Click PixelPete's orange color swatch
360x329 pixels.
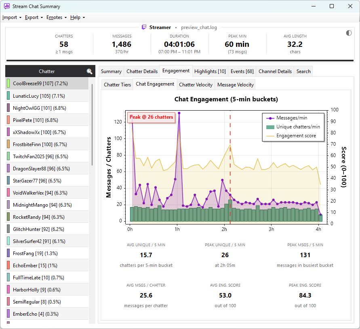point(8,120)
